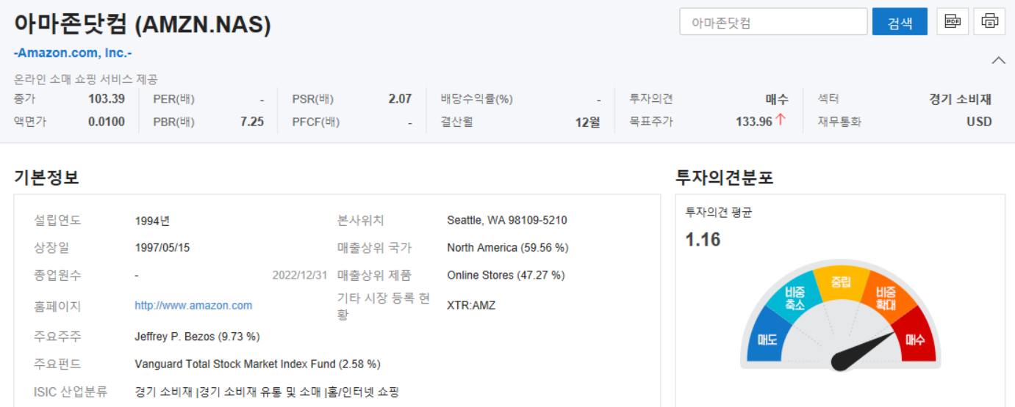1015x407 pixels.
Task: Click the PDF export icon
Action: click(x=953, y=21)
